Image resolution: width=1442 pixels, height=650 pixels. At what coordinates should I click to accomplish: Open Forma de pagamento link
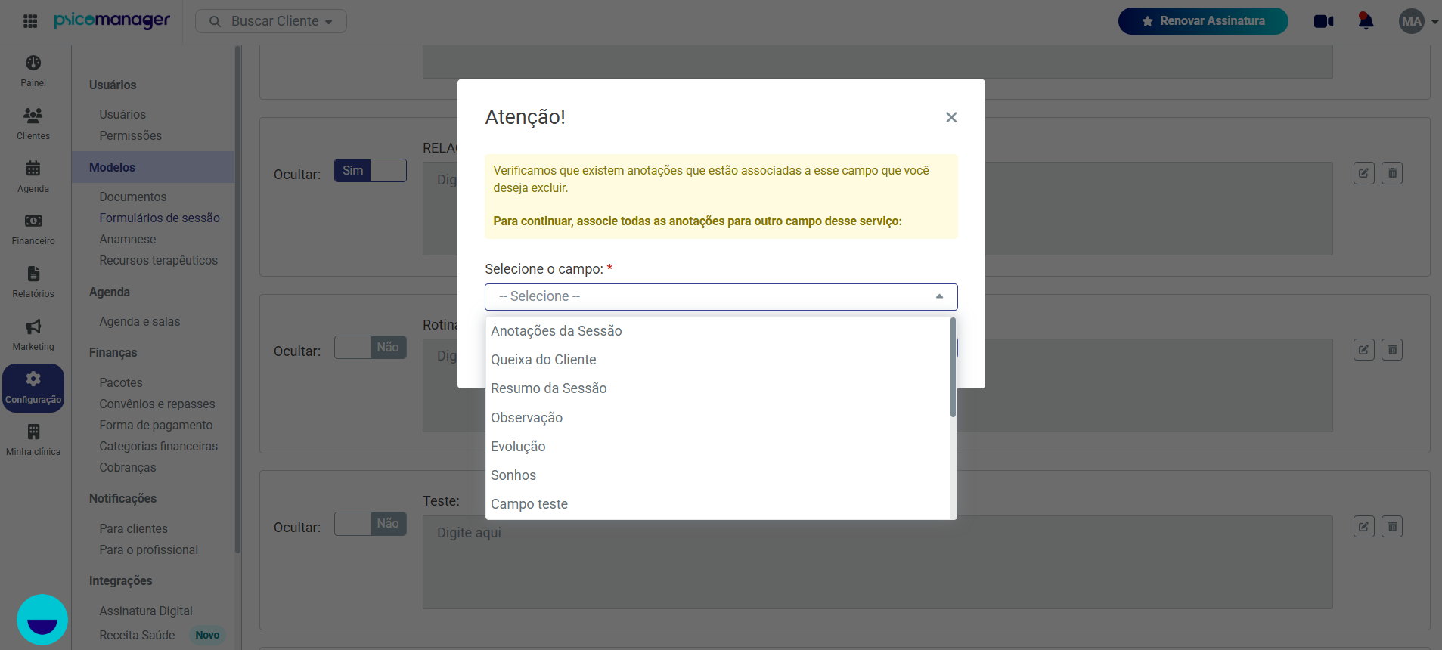156,425
